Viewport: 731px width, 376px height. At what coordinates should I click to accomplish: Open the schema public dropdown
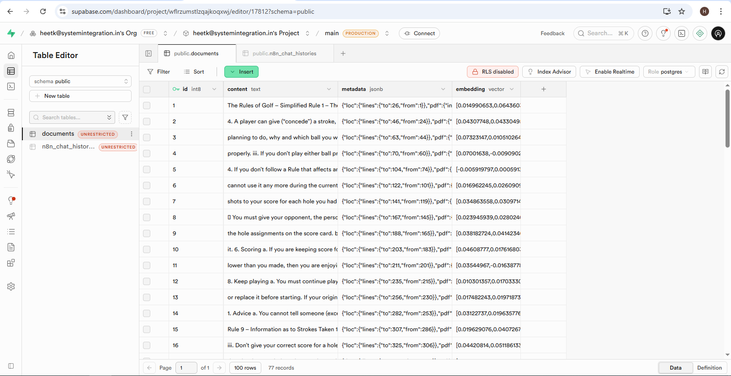coord(80,81)
